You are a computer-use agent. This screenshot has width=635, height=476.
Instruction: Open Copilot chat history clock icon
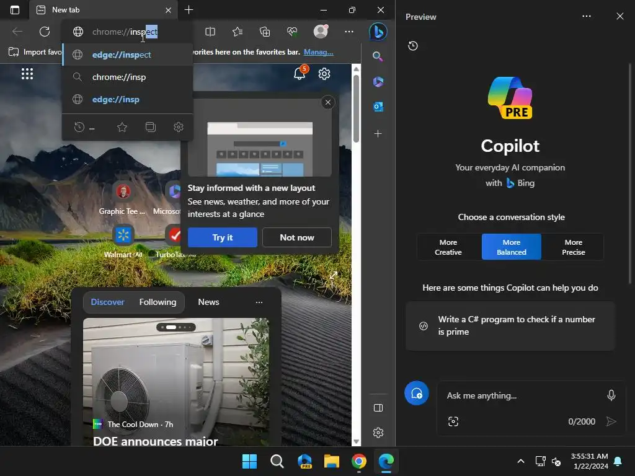coord(412,46)
